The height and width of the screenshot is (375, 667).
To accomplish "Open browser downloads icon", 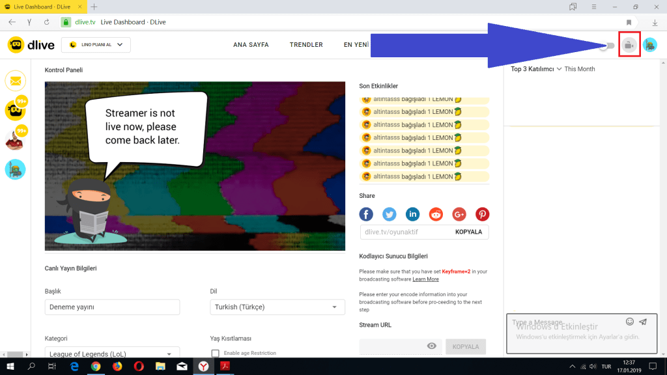I will 655,23.
